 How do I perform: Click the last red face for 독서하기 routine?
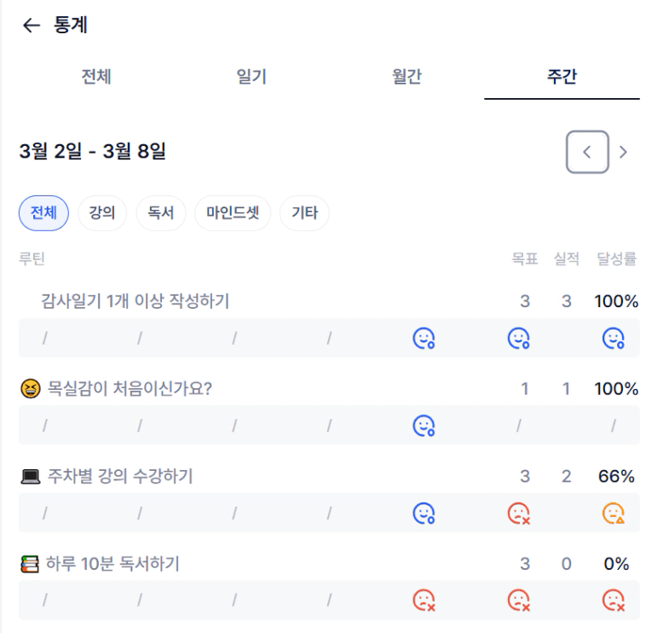coord(614,601)
